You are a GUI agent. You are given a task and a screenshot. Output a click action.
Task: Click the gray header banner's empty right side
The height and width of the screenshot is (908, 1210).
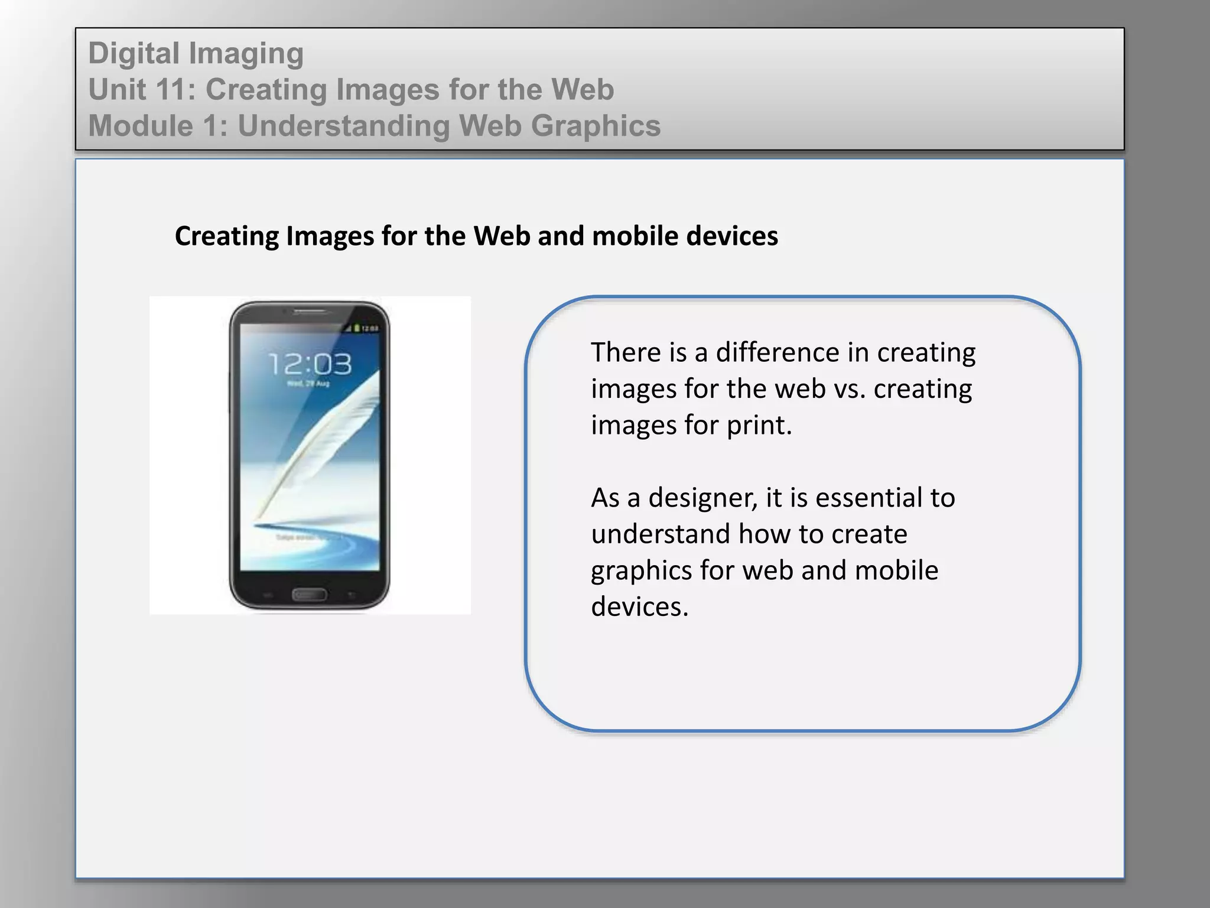tap(945, 89)
